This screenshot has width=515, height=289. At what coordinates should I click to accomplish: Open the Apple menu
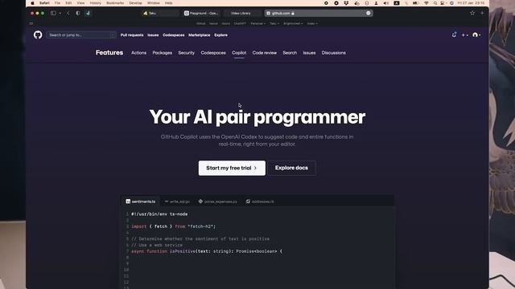[x=32, y=3]
